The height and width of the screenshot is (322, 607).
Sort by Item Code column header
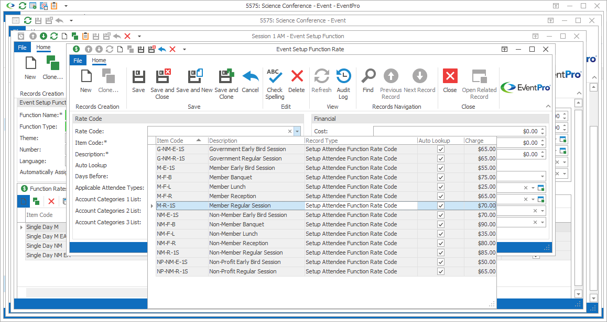(181, 141)
